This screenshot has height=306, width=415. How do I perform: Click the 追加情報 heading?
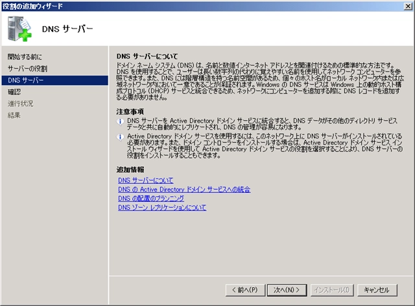(x=130, y=170)
